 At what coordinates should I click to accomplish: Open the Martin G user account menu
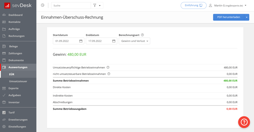[228, 6]
